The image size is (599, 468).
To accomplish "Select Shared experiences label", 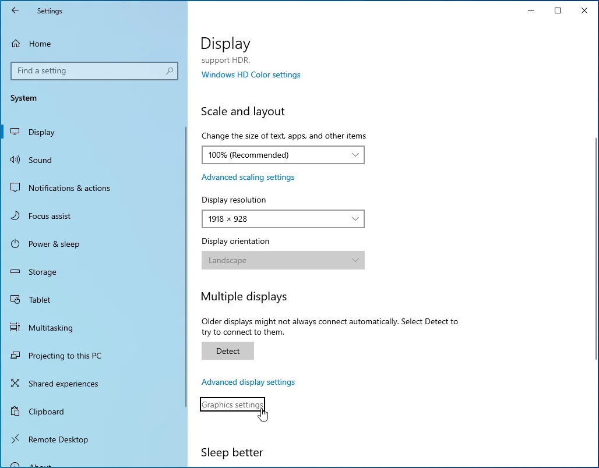I will 64,384.
